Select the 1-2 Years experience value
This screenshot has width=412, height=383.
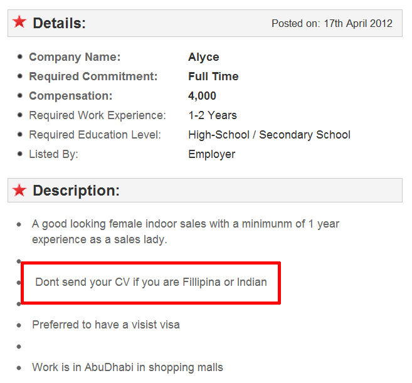[213, 115]
